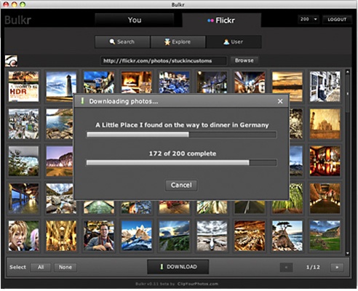This screenshot has height=291, width=358.
Task: Select the golden sunset water thumbnail
Action: (287, 87)
